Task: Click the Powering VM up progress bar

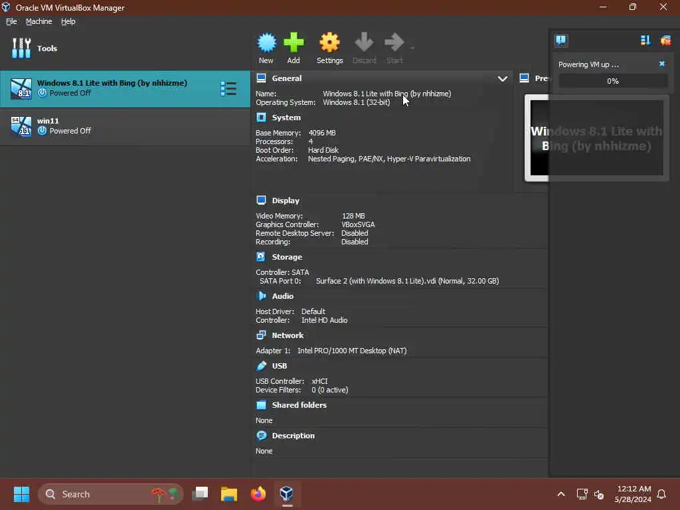Action: click(613, 81)
